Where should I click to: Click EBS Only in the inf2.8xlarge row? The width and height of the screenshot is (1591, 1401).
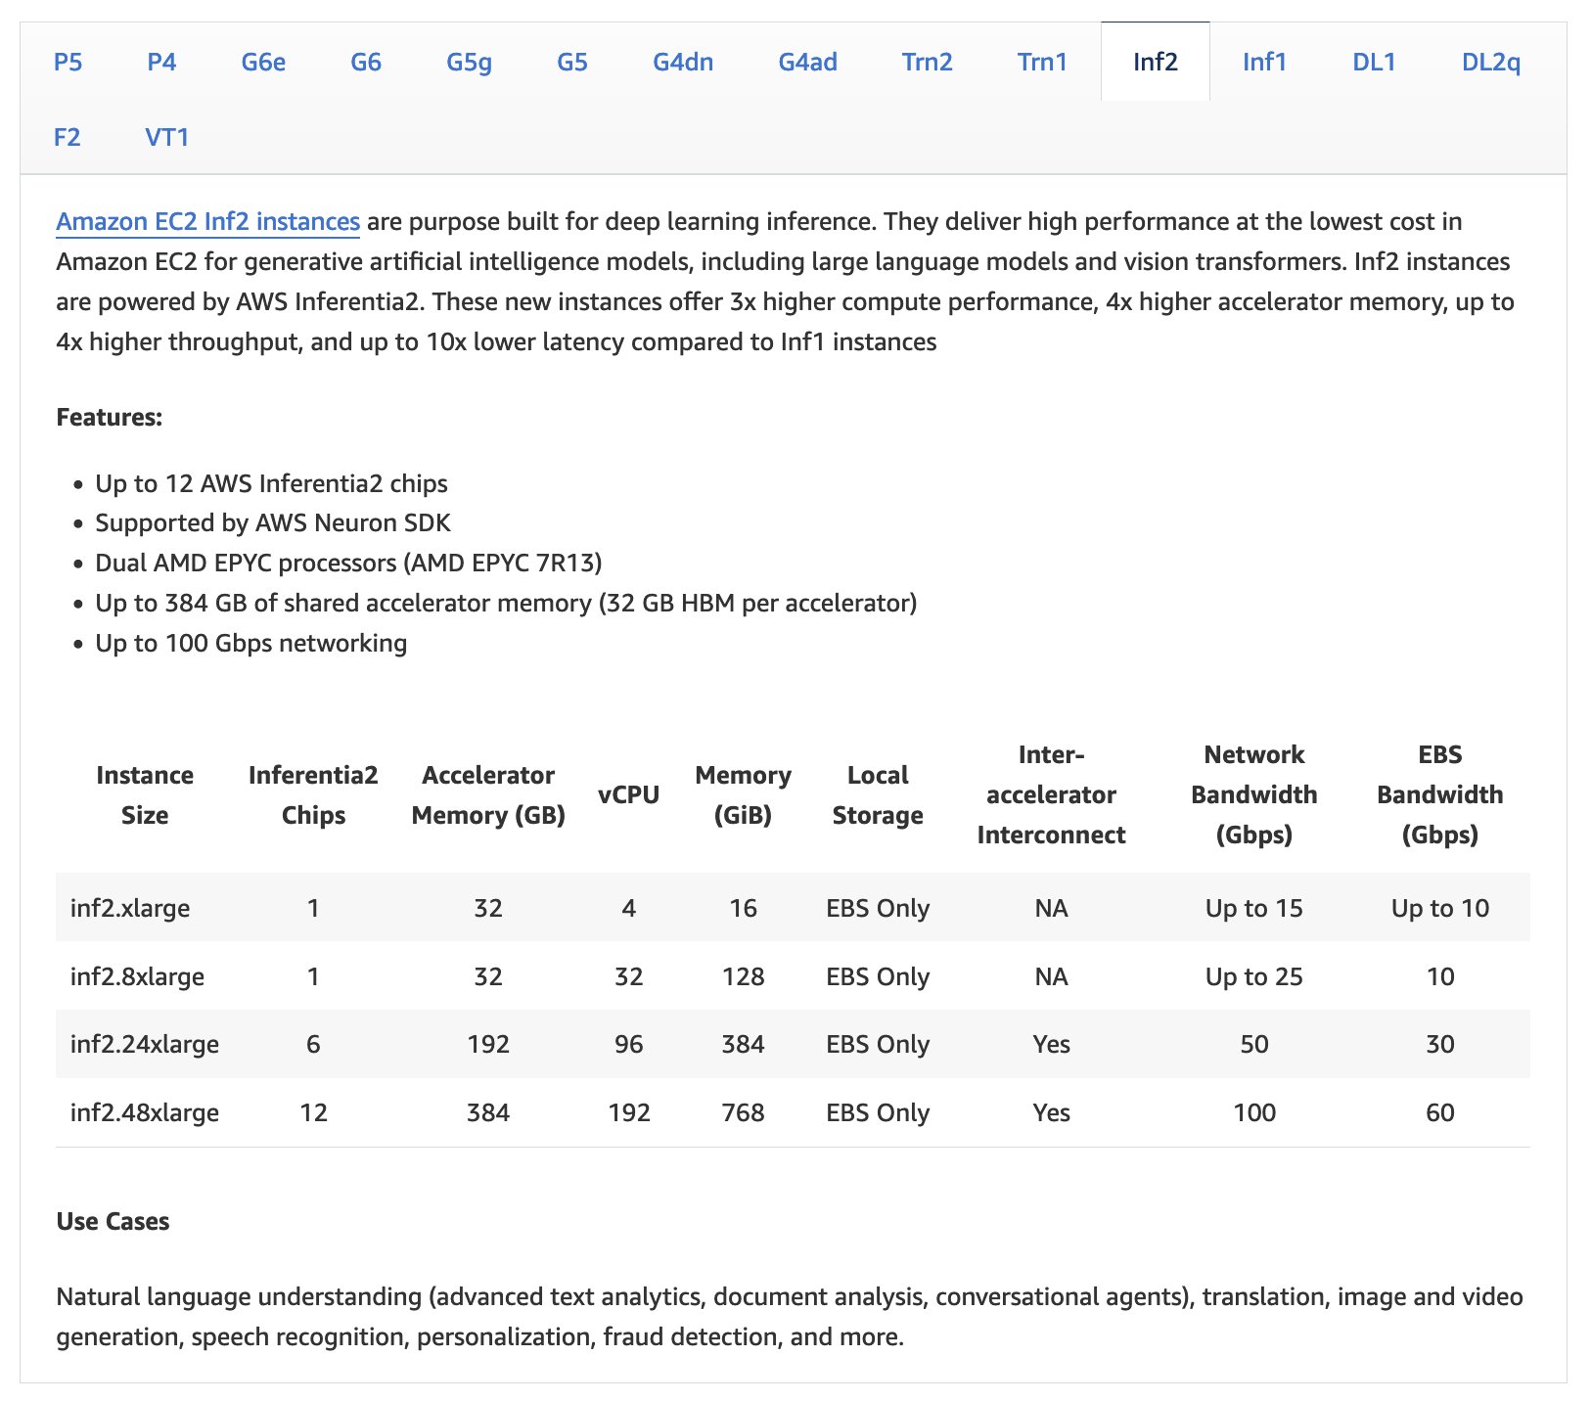(x=878, y=976)
